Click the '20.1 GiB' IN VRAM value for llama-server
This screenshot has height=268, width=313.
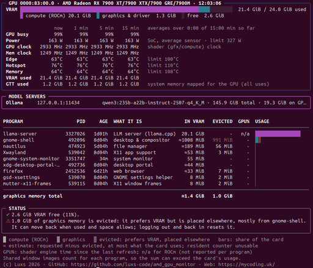click(193, 134)
